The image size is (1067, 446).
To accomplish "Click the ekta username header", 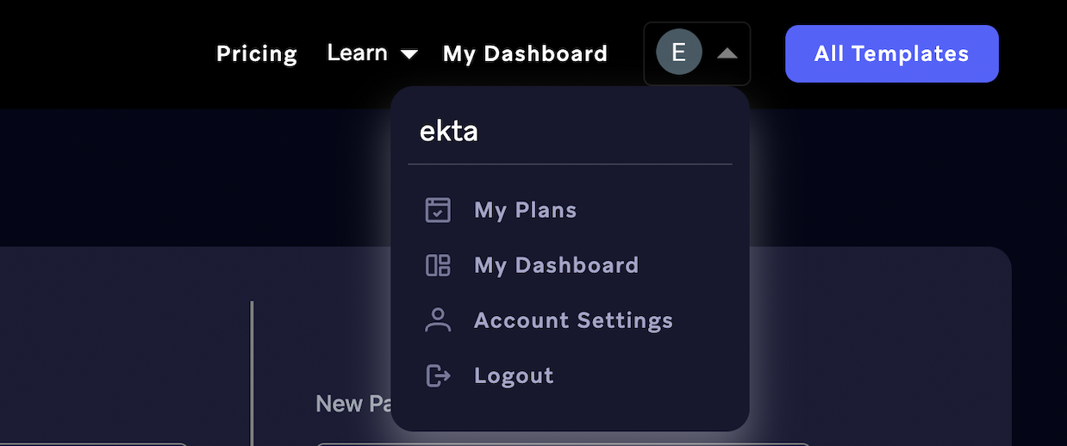I will [448, 131].
